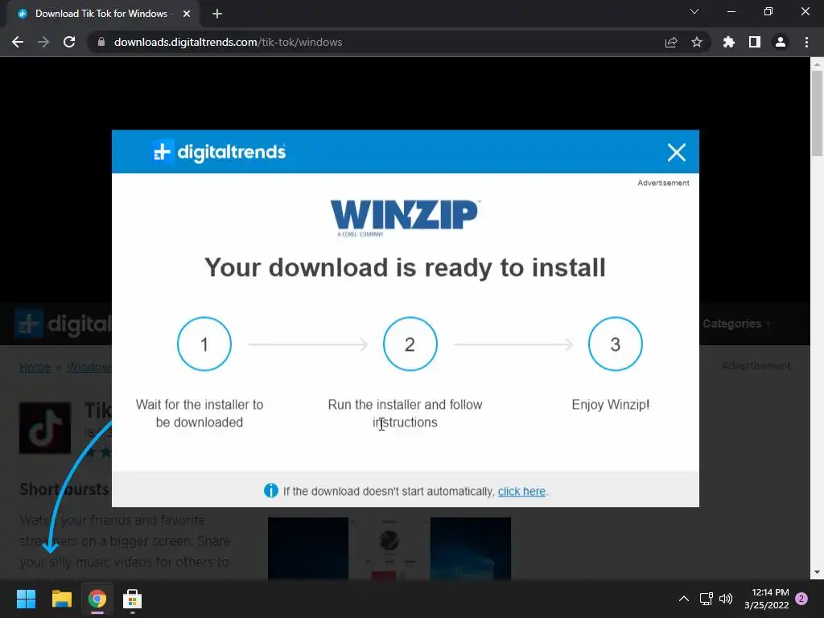Click the info icon beside download notice
The height and width of the screenshot is (618, 824).
[x=270, y=491]
